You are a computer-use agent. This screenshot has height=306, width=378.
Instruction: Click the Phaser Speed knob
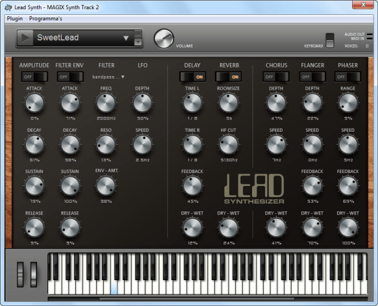click(348, 144)
